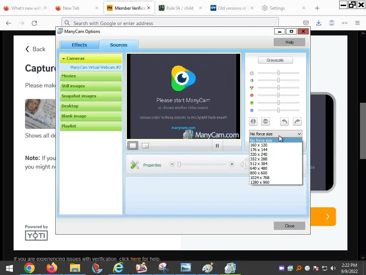The width and height of the screenshot is (366, 275).
Task: Switch to the Sources tab
Action: point(119,45)
